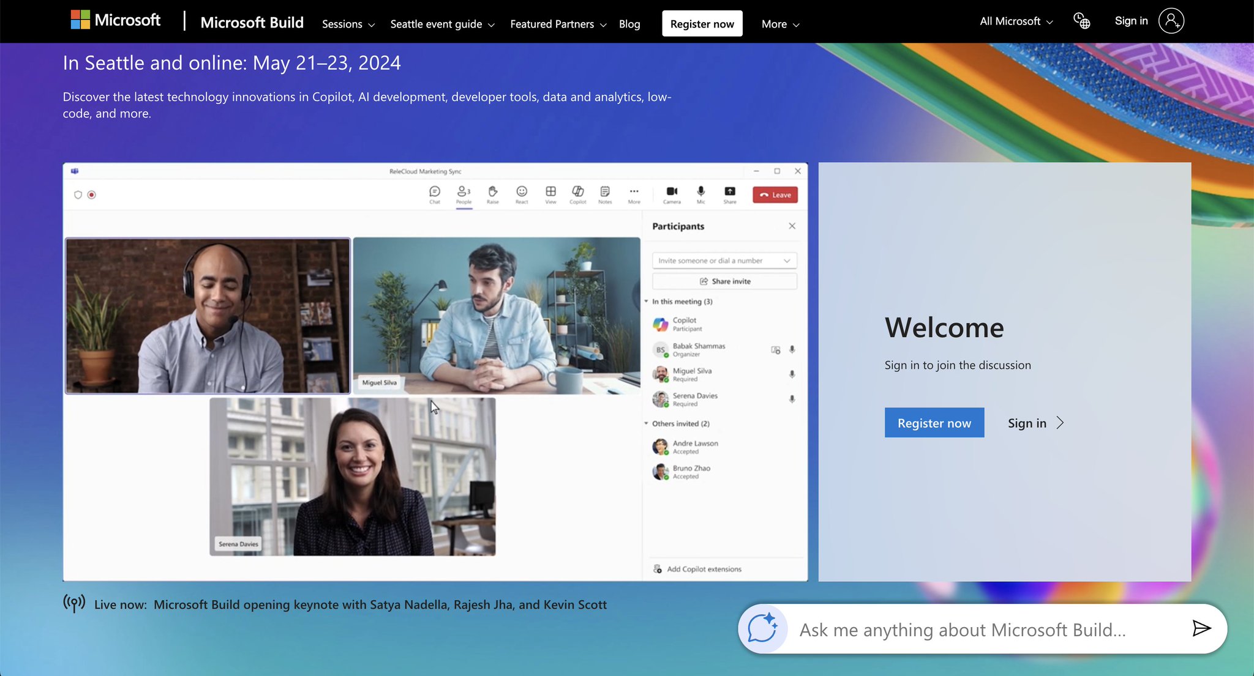1254x676 pixels.
Task: Click the Sign in link under Welcome
Action: 1036,423
